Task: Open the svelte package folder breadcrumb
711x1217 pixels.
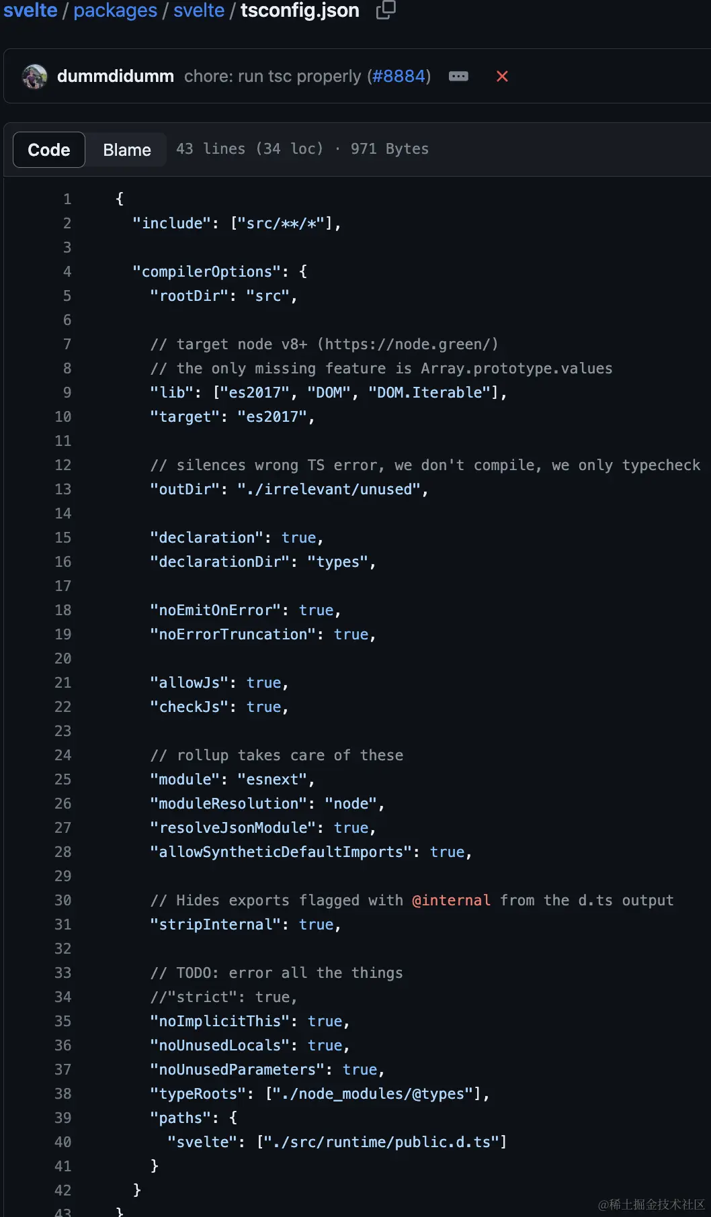Action: pos(198,11)
